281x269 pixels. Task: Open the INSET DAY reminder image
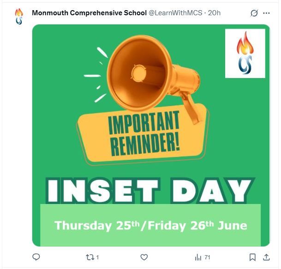pos(151,135)
